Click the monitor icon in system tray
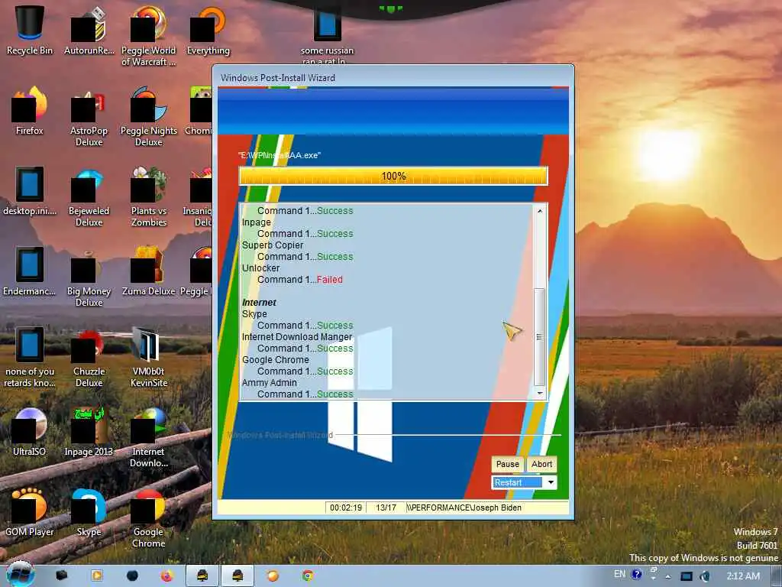Screen dimensions: 782x587 (687, 576)
